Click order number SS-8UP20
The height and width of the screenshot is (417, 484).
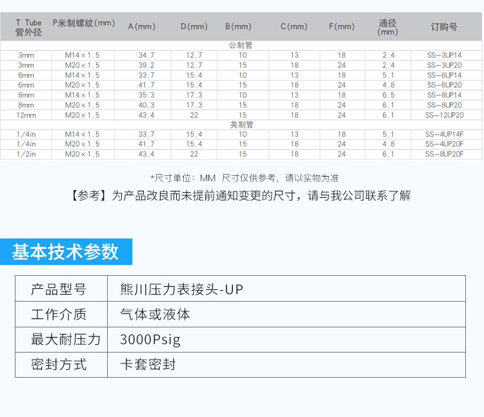point(444,105)
